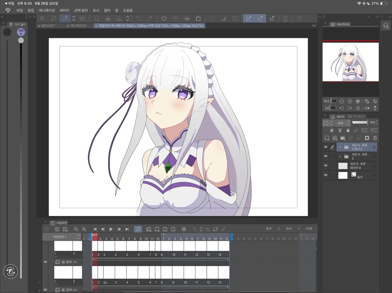Click the Navigator canvas preview thumbnail
The height and width of the screenshot is (293, 392).
(350, 62)
